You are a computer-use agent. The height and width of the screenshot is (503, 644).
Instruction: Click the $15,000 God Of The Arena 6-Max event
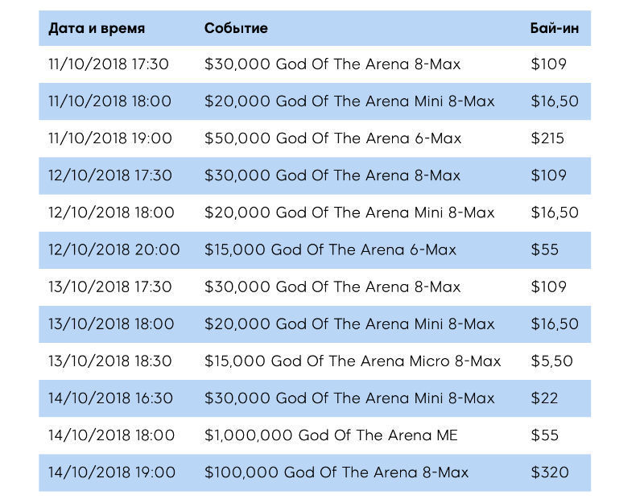tap(330, 249)
